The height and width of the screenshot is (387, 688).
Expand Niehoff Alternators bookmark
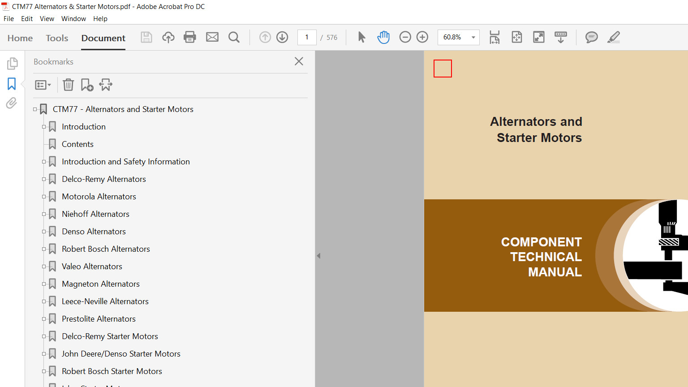click(44, 214)
